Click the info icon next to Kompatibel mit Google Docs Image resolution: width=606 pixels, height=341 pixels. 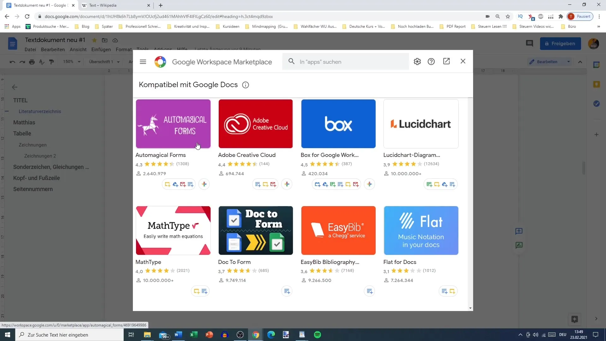click(x=246, y=85)
